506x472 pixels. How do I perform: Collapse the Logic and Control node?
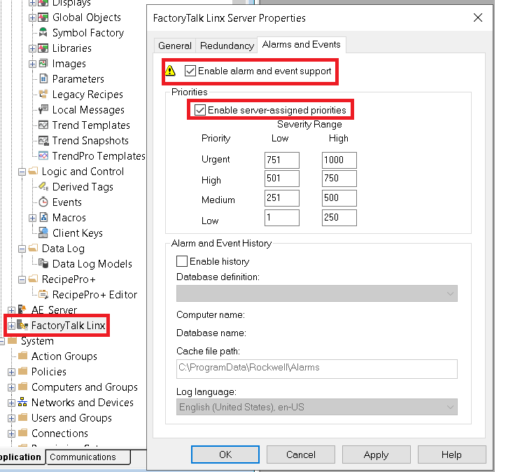pyautogui.click(x=22, y=172)
